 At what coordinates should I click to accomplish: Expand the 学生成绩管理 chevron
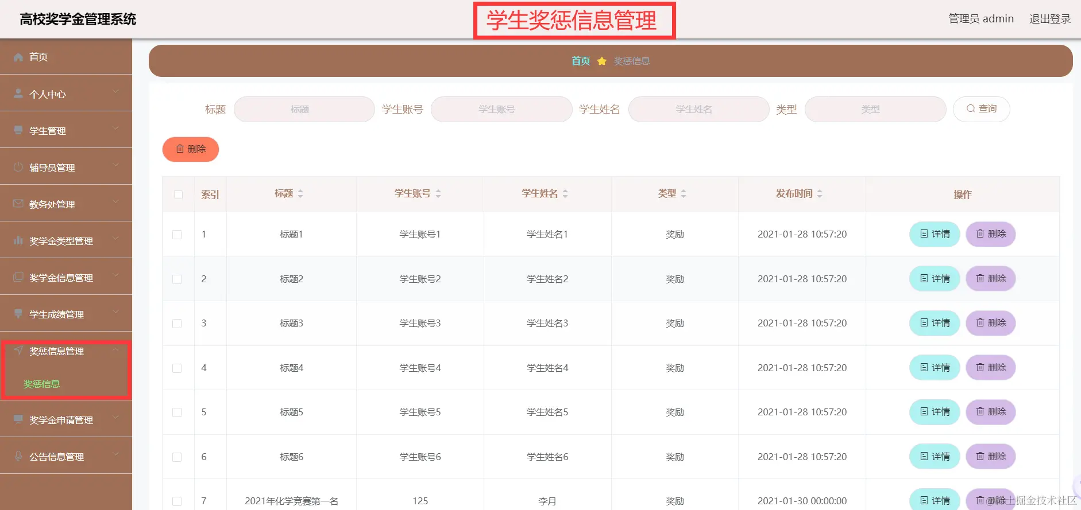point(116,312)
